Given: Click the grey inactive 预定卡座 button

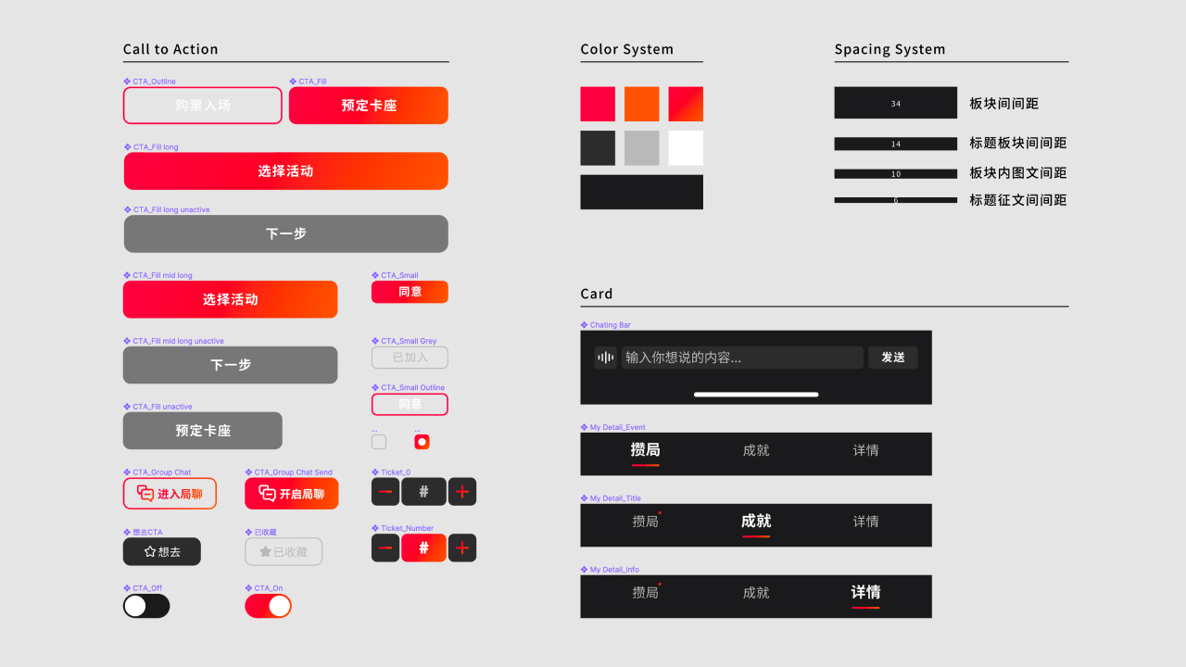Looking at the screenshot, I should click(203, 431).
